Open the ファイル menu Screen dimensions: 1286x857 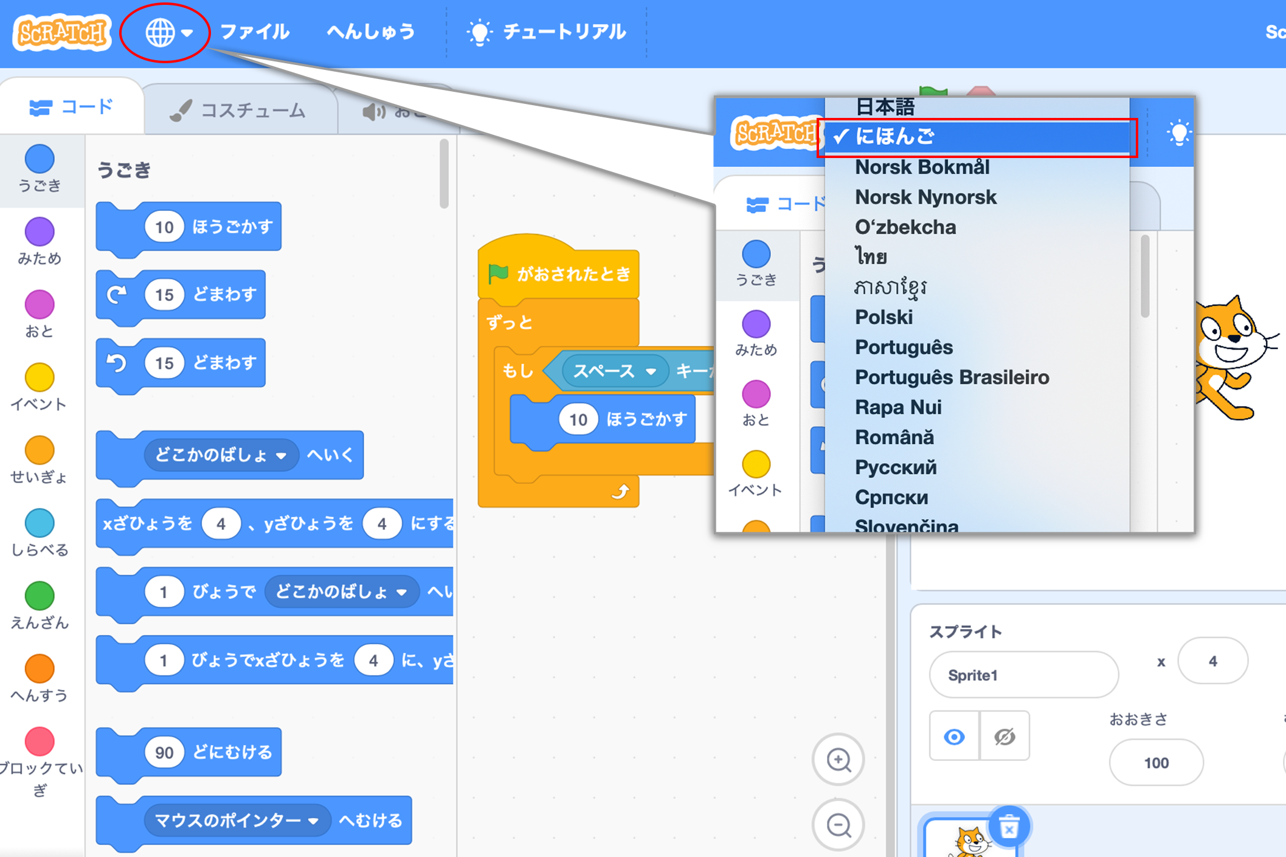pos(255,32)
